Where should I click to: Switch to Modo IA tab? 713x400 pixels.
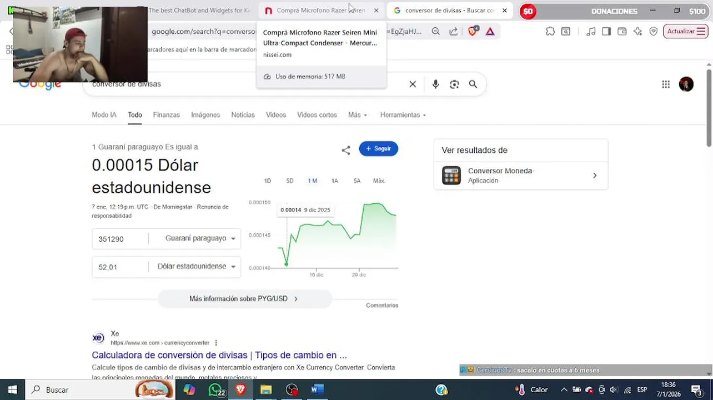click(x=104, y=115)
